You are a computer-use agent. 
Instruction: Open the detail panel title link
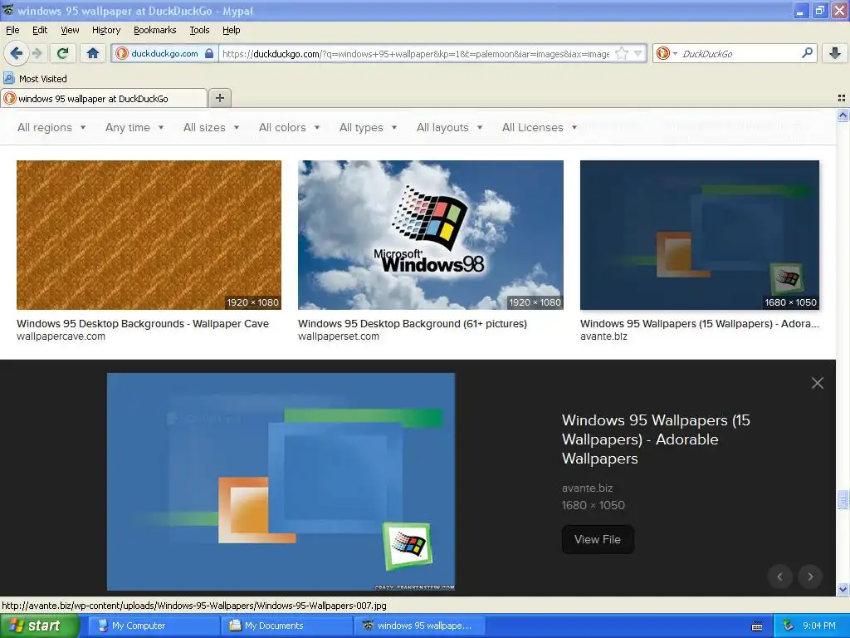point(656,439)
